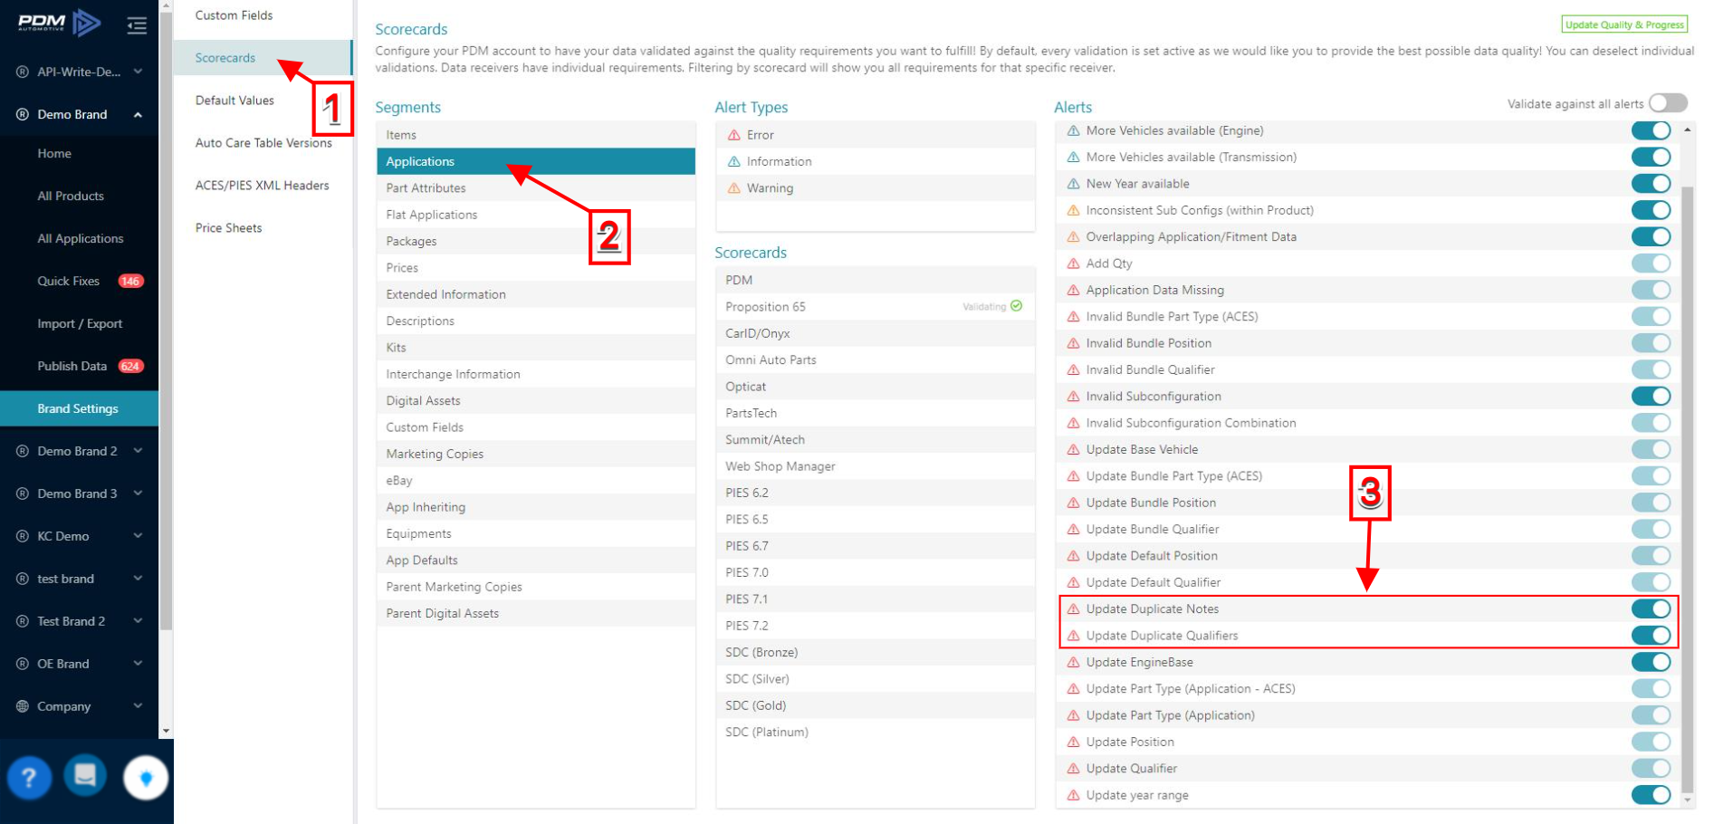This screenshot has width=1714, height=824.
Task: Open ACES/PIES XML Headers tab
Action: 263,186
